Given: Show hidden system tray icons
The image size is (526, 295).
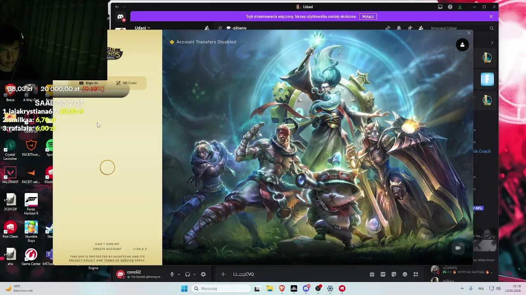Looking at the screenshot, I should (x=462, y=288).
